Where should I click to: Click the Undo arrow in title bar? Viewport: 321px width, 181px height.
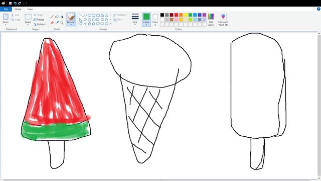coord(15,4)
